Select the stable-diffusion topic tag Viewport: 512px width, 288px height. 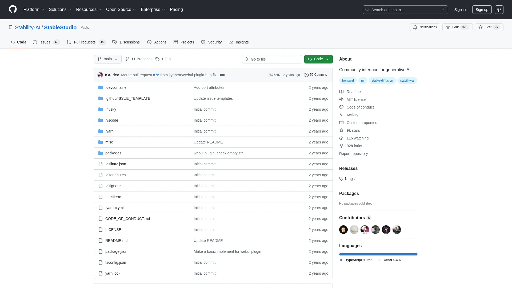[x=382, y=81]
